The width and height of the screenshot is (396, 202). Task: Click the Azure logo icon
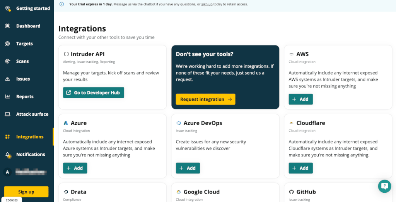coord(66,123)
